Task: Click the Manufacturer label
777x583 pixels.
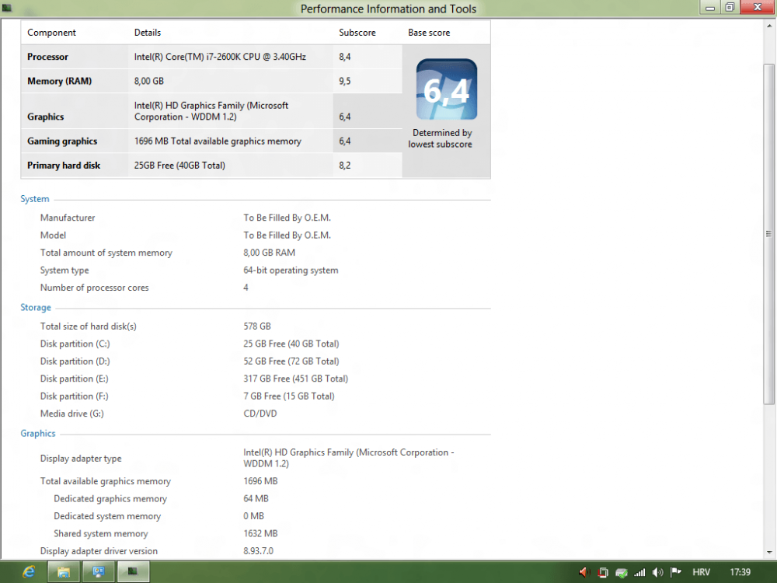Action: coord(68,218)
